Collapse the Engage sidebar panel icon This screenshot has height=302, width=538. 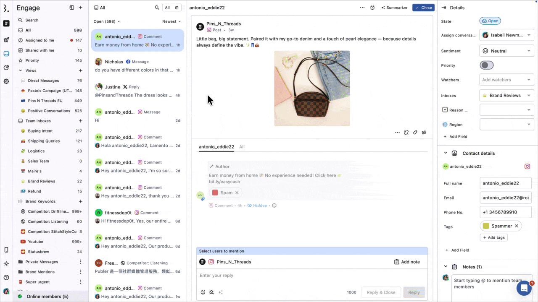pyautogui.click(x=72, y=8)
